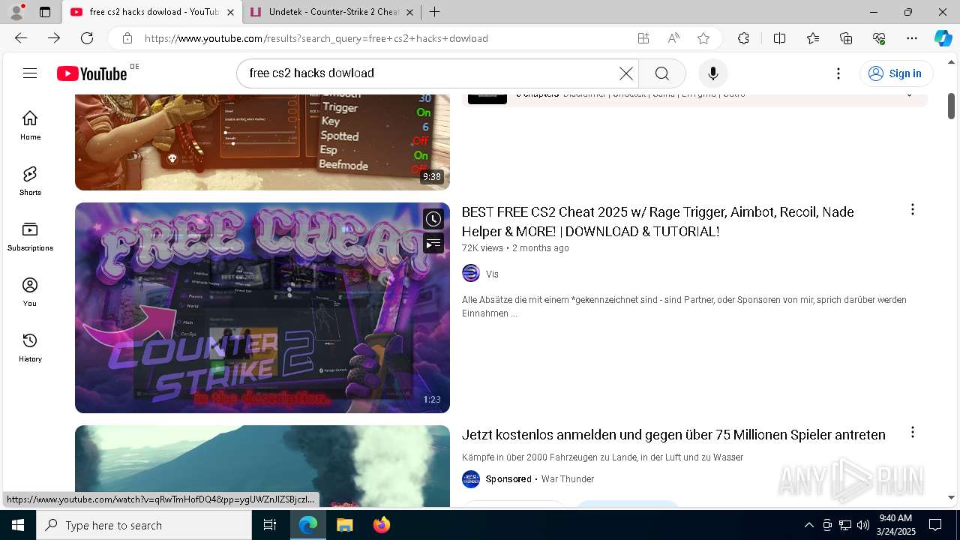This screenshot has width=960, height=540.
Task: Open the YouTube guide hamburger menu
Action: 30,73
